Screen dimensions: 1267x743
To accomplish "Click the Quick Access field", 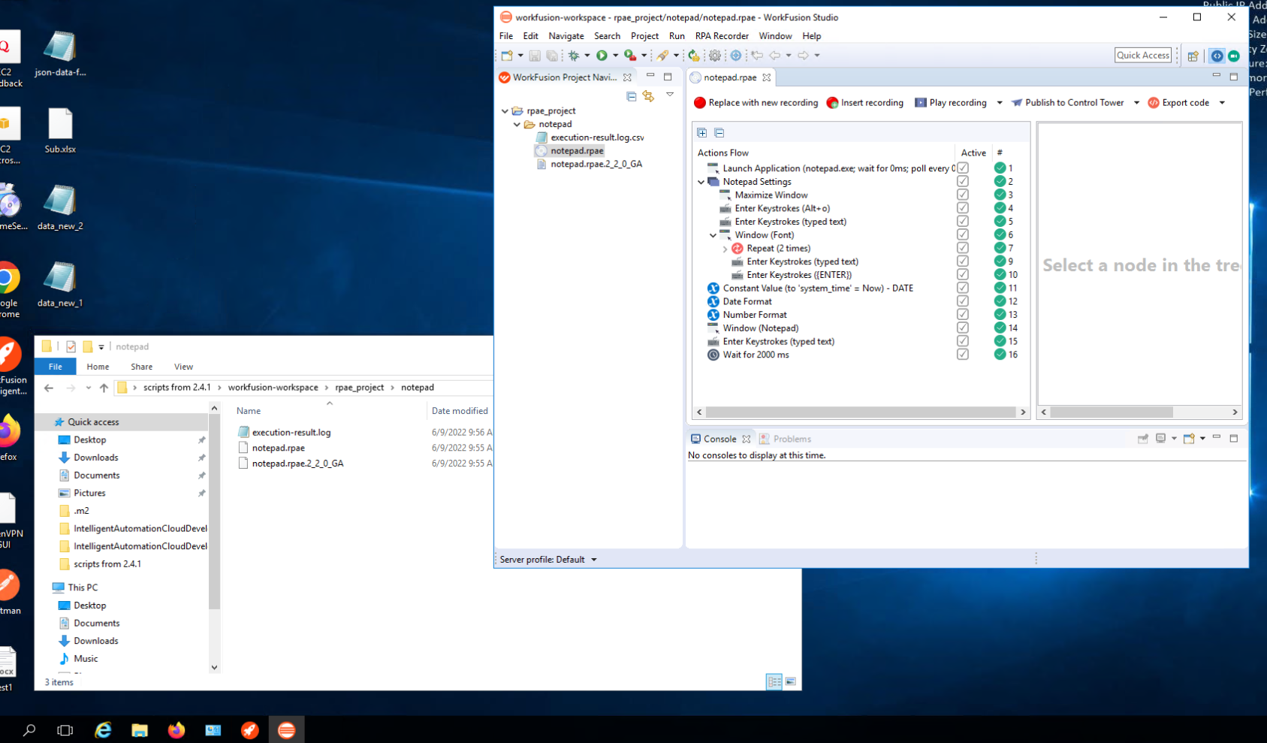I will (x=1143, y=55).
